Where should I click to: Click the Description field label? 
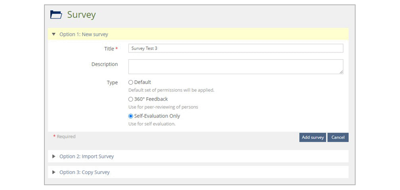pos(104,64)
